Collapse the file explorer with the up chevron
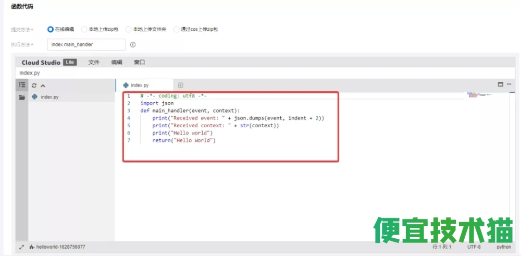The width and height of the screenshot is (521, 256). click(x=43, y=86)
